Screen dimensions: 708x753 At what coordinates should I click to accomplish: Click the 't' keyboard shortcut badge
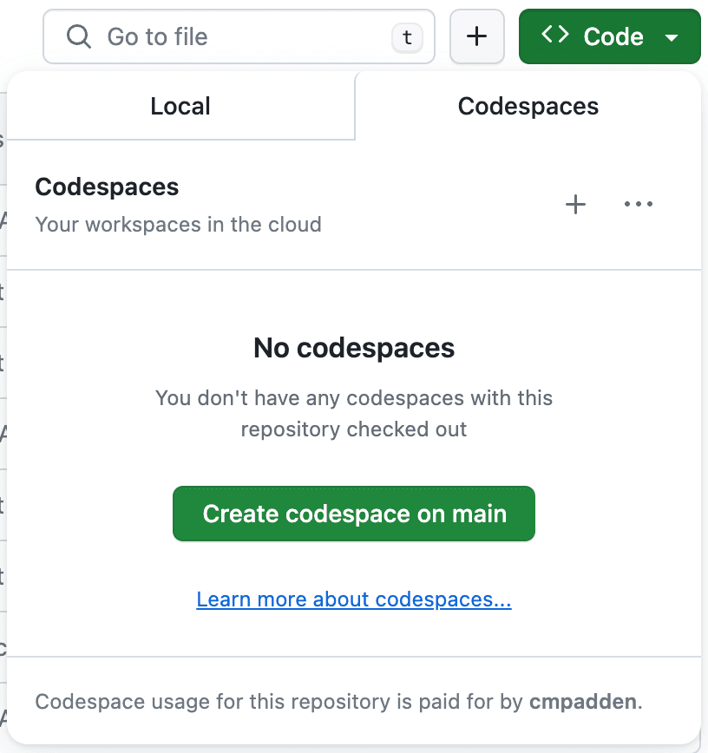[406, 36]
